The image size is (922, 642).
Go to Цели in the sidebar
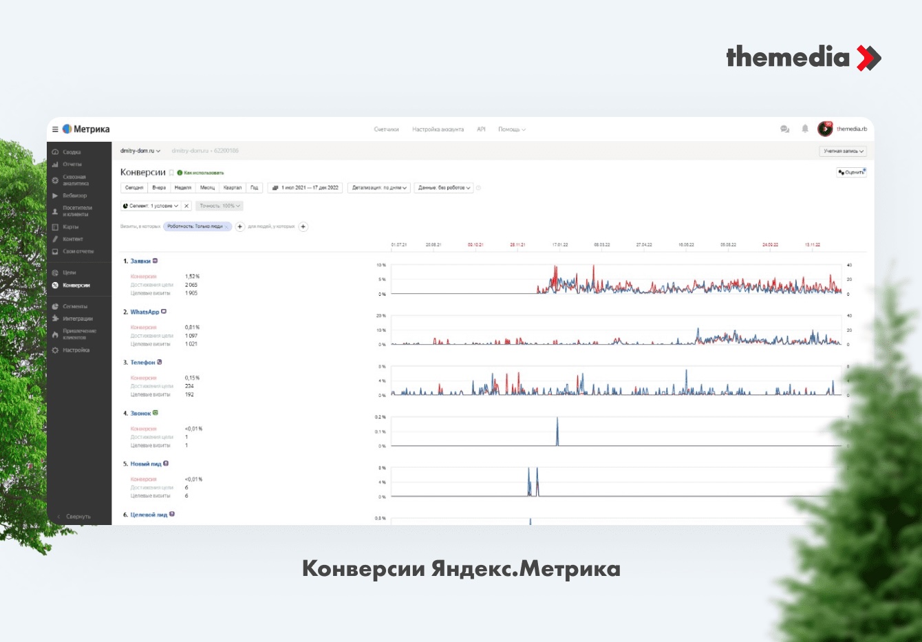pyautogui.click(x=69, y=272)
